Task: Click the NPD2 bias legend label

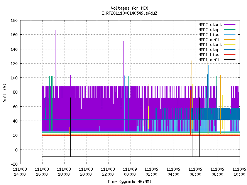Action: pos(209,35)
